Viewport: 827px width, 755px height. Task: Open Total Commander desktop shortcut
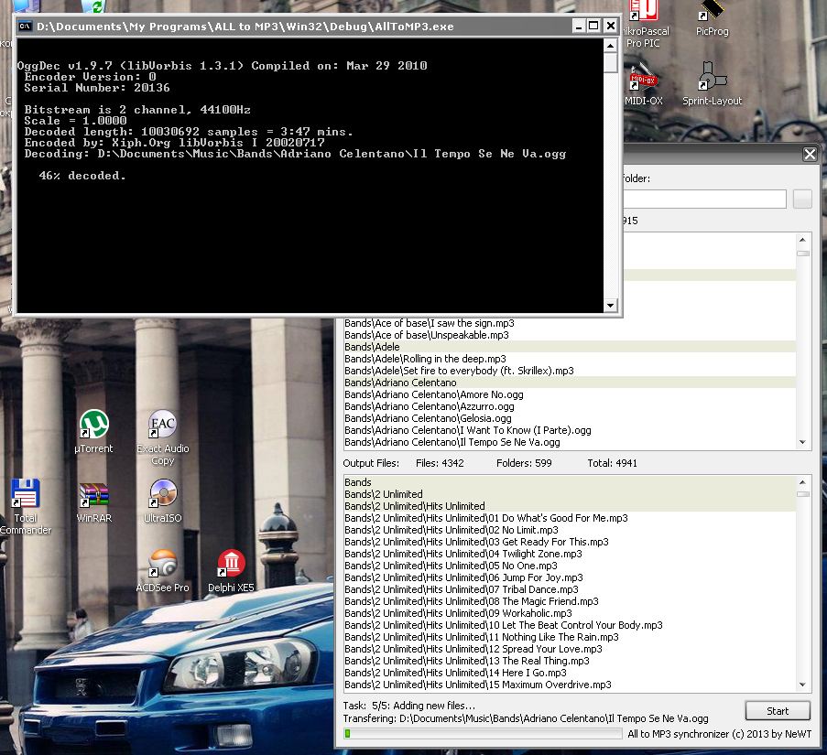pyautogui.click(x=26, y=495)
